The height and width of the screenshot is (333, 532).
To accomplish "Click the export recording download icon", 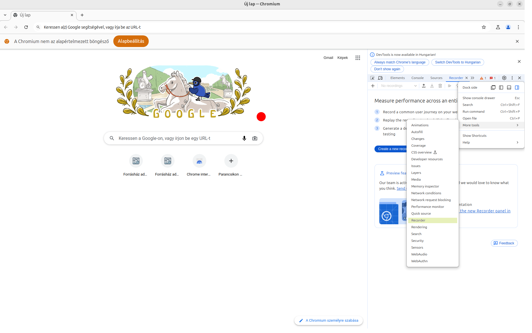I will (432, 86).
